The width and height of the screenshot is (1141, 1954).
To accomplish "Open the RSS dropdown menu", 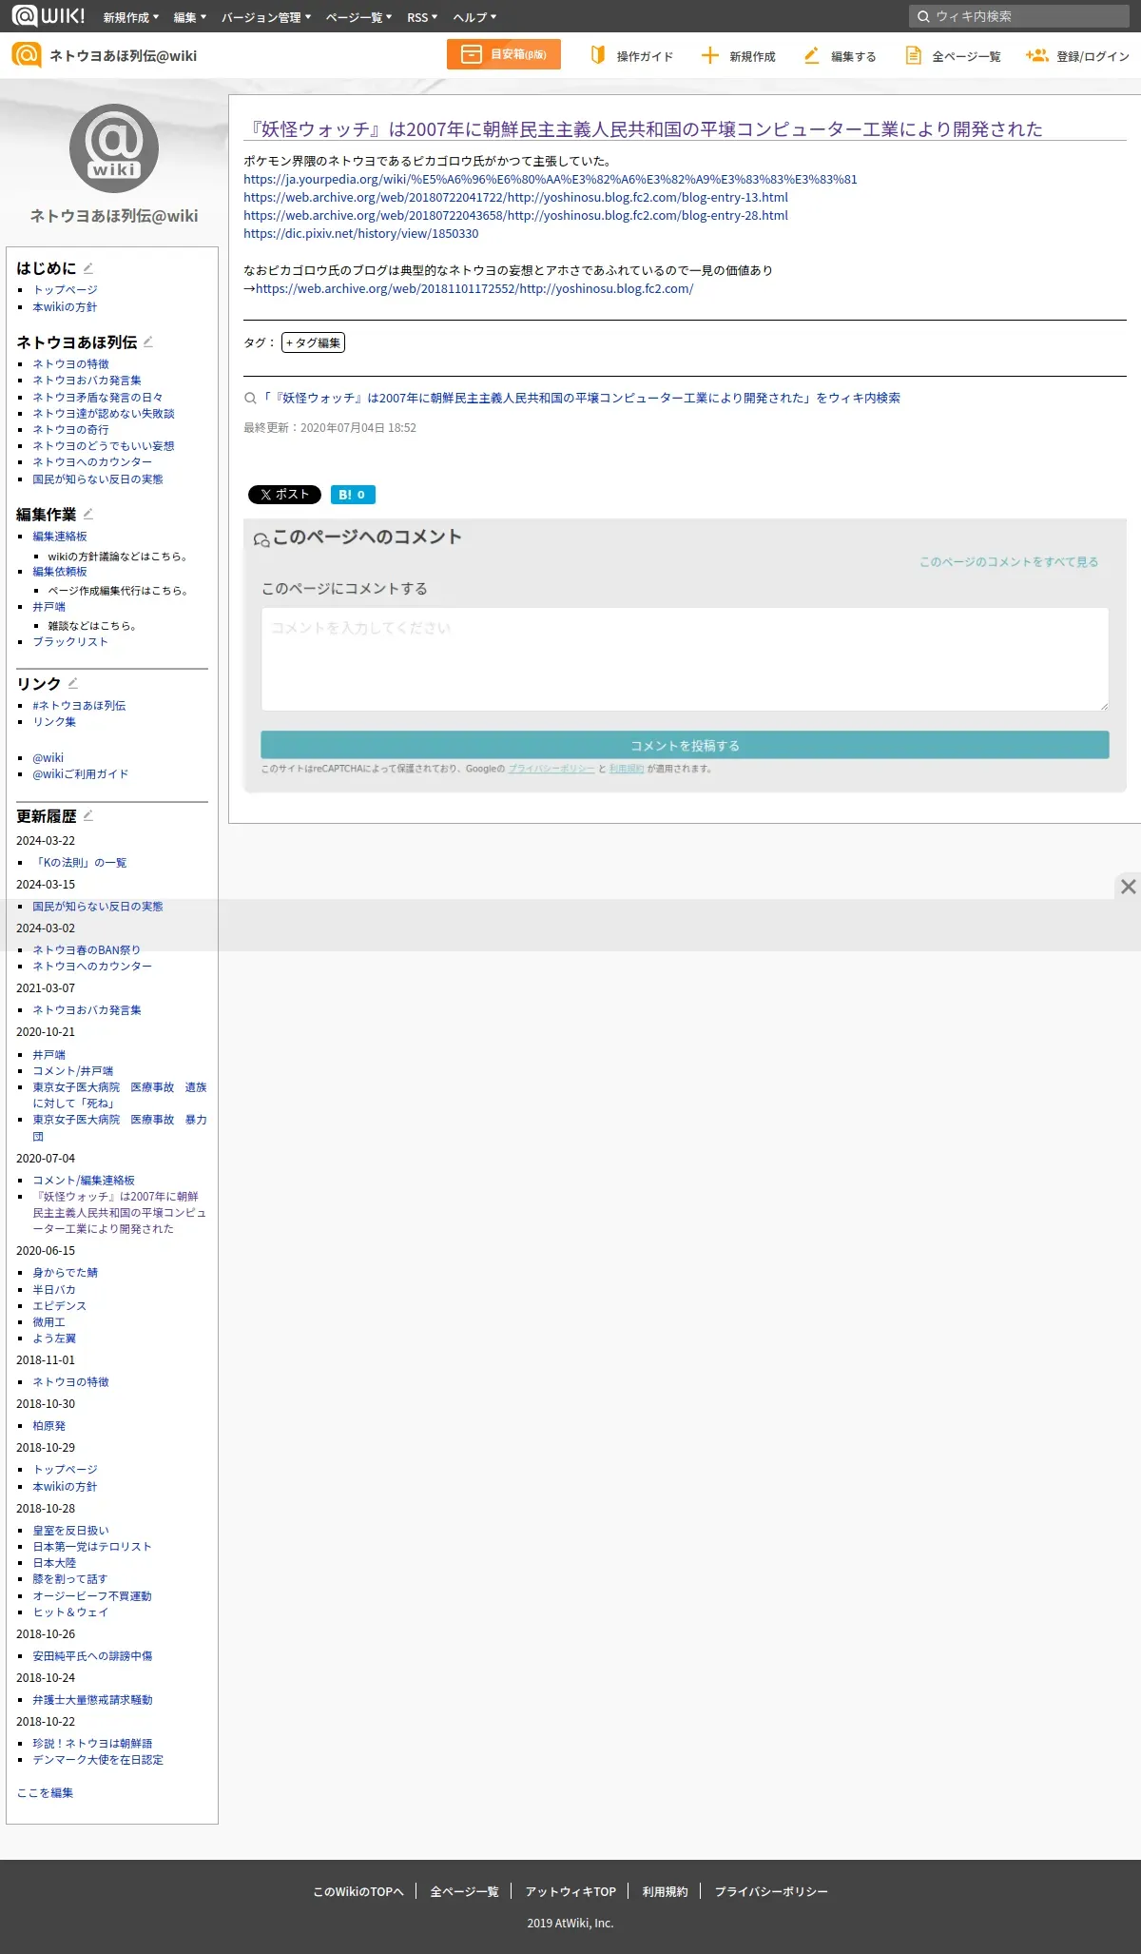I will pyautogui.click(x=422, y=17).
